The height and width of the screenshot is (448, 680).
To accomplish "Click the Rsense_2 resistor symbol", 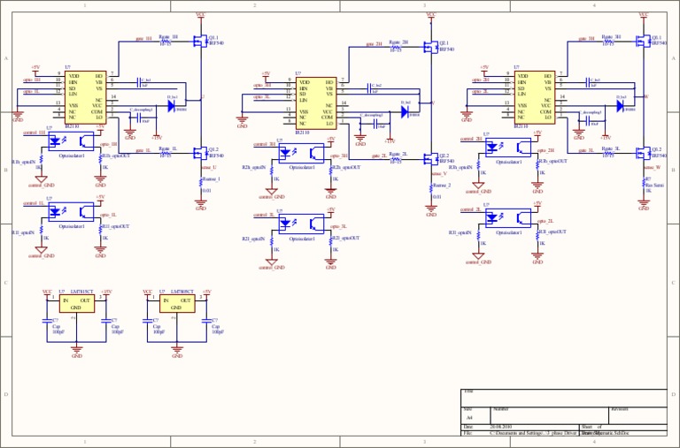I will [431, 188].
